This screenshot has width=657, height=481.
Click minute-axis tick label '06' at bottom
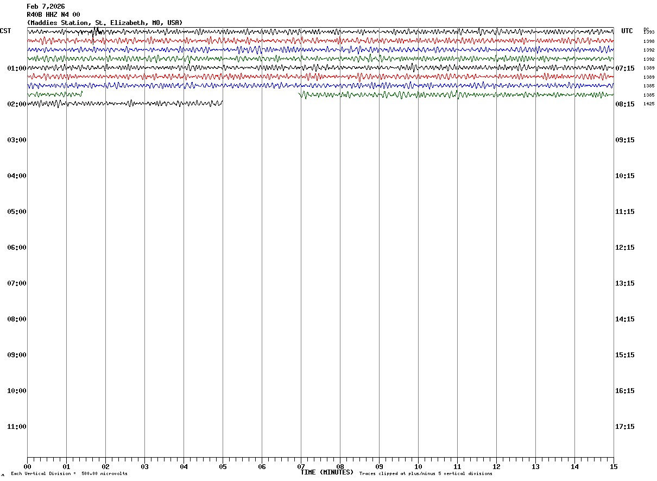point(262,467)
